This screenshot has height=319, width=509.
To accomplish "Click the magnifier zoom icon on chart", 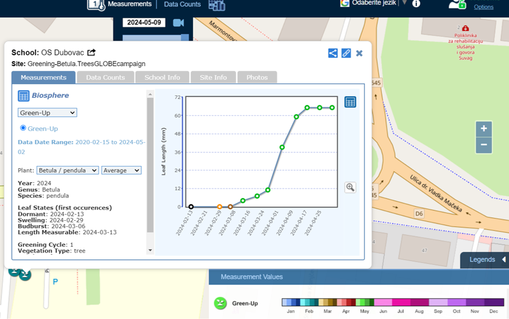I will point(350,187).
